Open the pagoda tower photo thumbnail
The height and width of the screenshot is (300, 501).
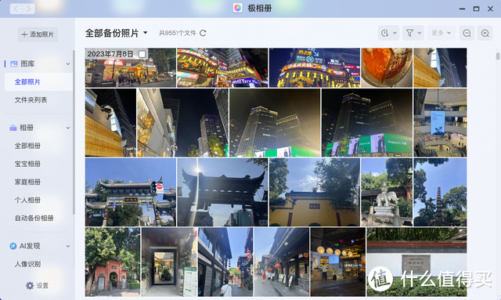440,192
